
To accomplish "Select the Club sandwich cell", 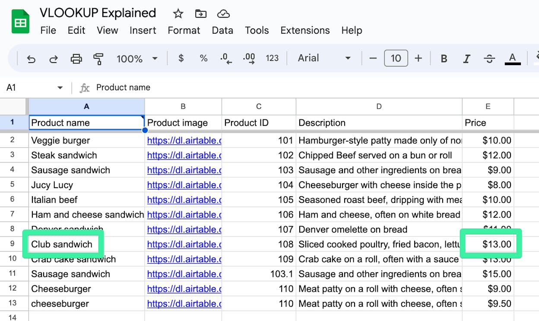I will (86, 244).
